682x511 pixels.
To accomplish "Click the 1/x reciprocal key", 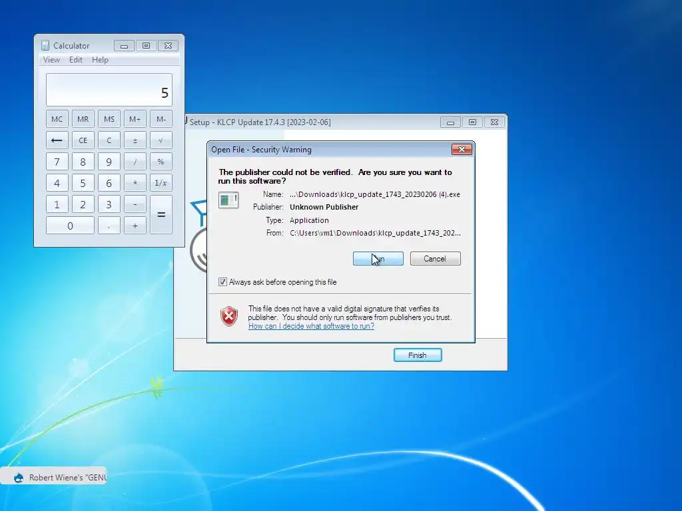I will tap(161, 183).
